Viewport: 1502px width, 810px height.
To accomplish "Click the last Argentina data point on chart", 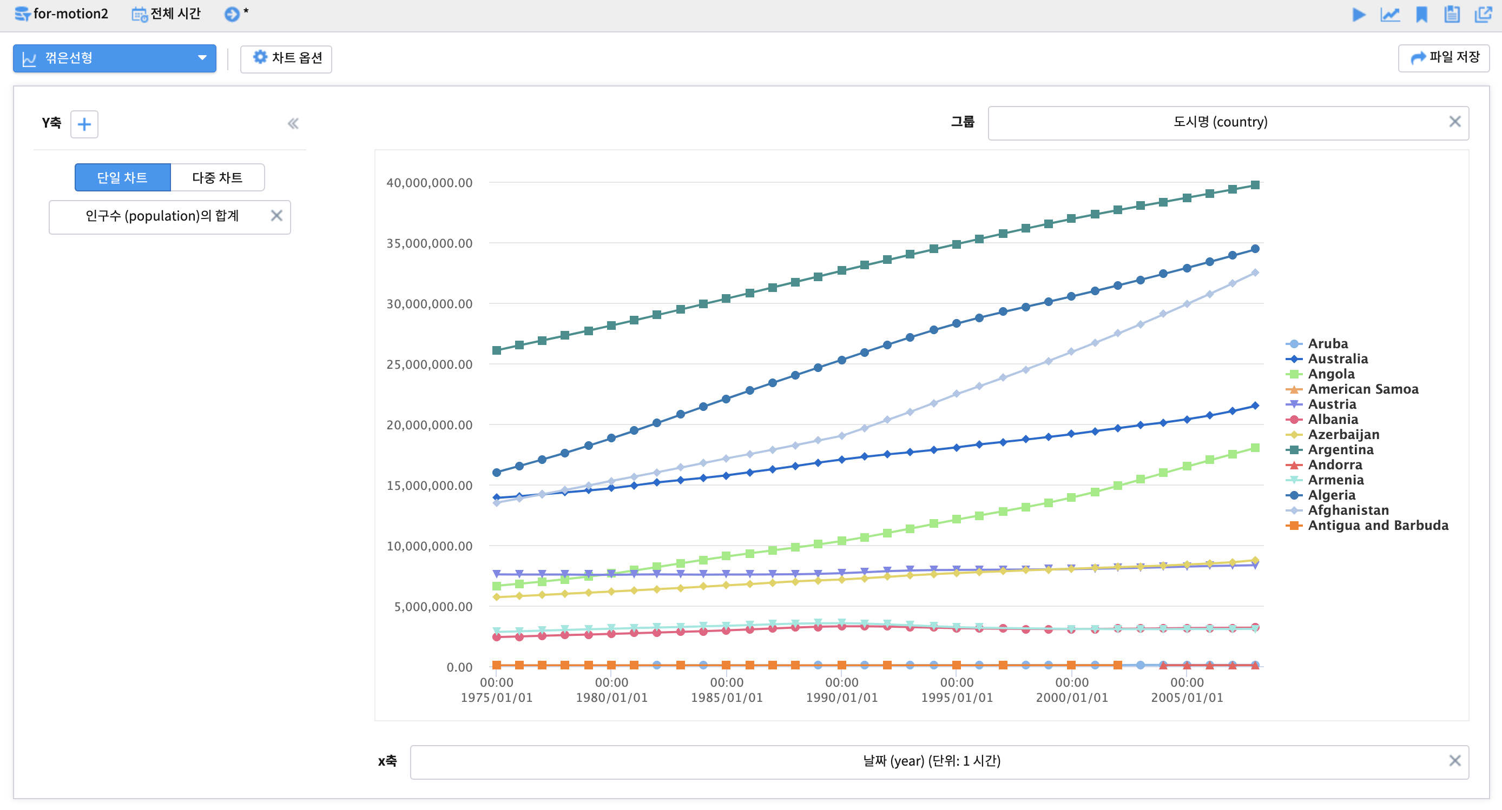I will click(x=1255, y=185).
